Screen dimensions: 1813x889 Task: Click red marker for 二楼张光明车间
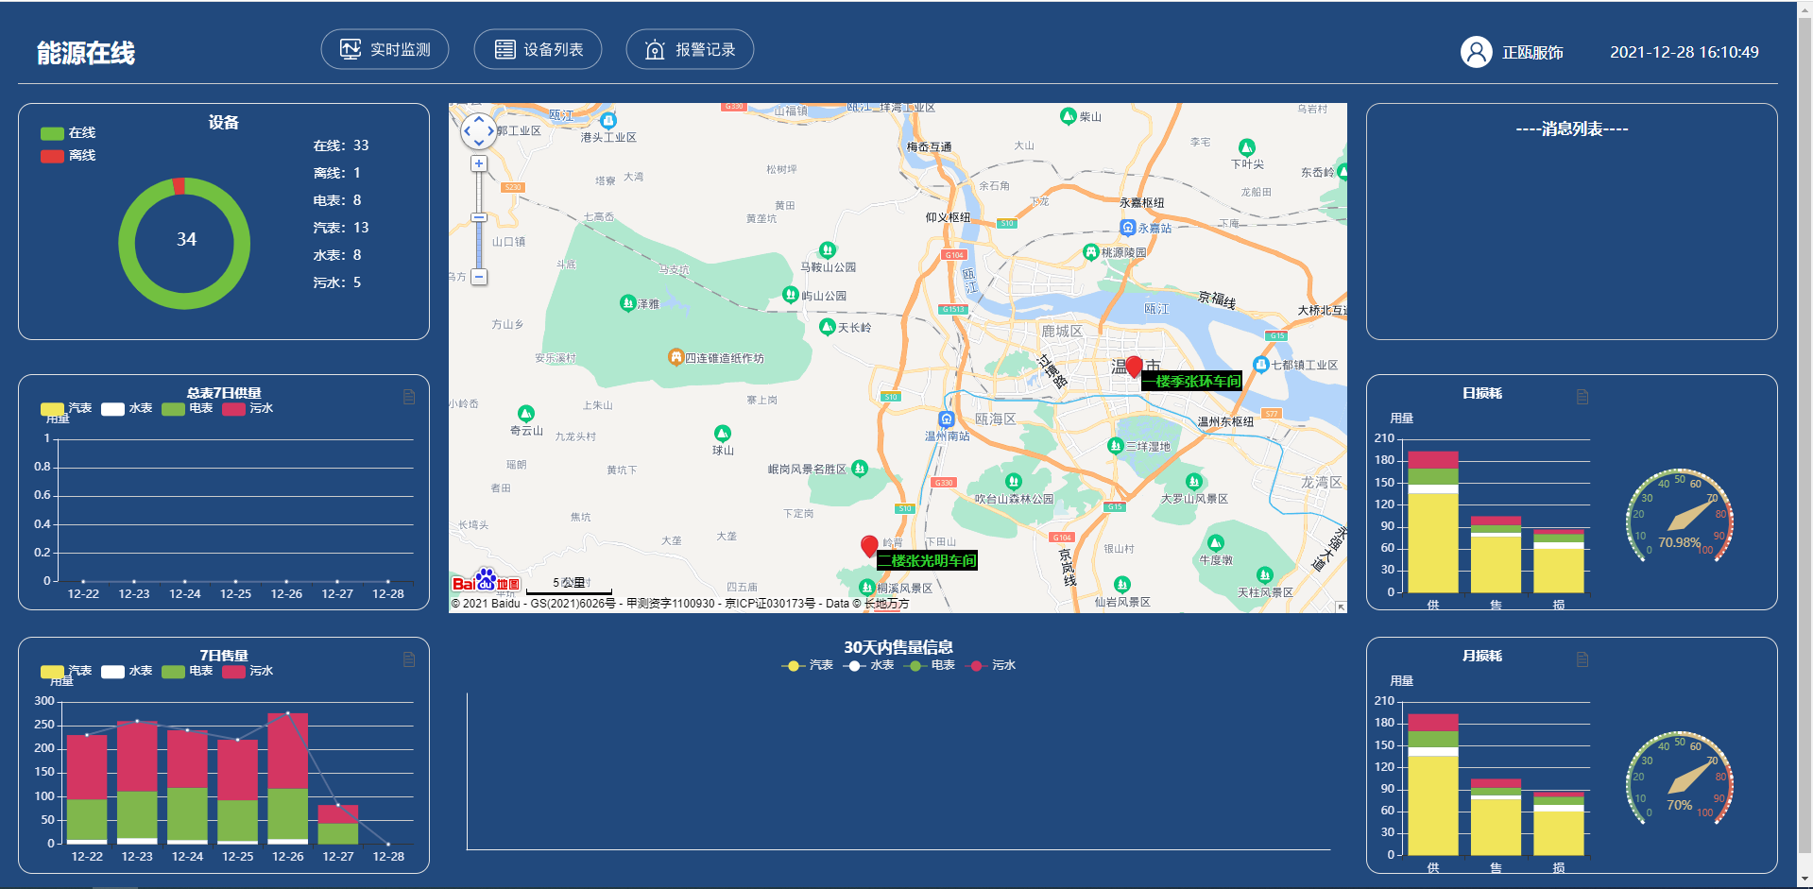[x=869, y=546]
